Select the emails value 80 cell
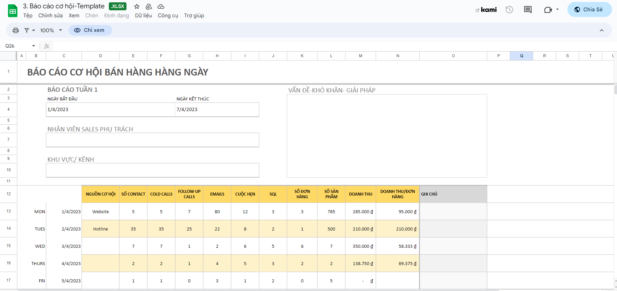The width and height of the screenshot is (617, 291). click(217, 212)
